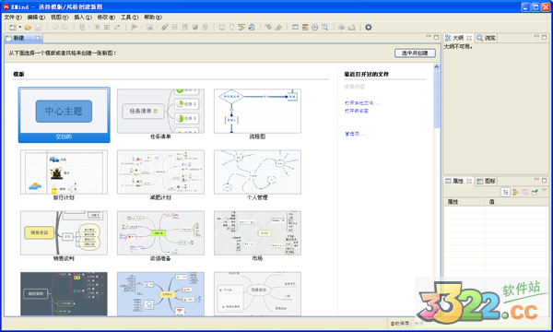The width and height of the screenshot is (553, 332).
Task: Click the share export toolbar icon
Action: click(352, 27)
